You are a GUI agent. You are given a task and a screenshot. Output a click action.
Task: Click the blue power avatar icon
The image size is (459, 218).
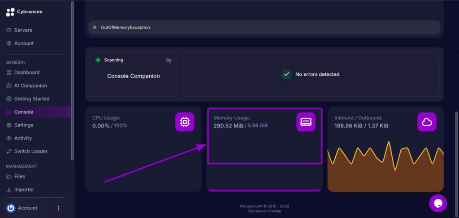(11, 208)
